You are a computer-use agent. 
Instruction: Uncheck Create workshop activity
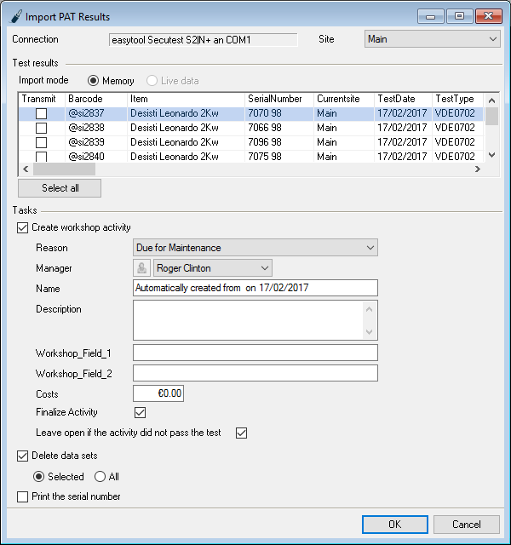[x=23, y=227]
